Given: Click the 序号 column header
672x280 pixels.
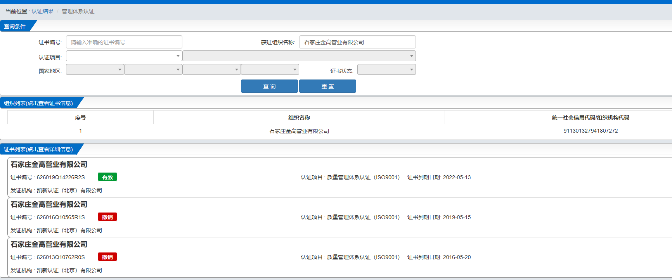Looking at the screenshot, I should (80, 118).
